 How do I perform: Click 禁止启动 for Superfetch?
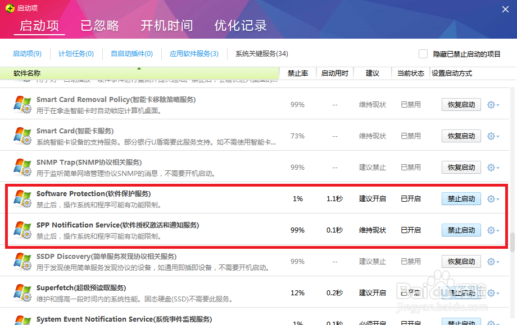[x=461, y=293]
